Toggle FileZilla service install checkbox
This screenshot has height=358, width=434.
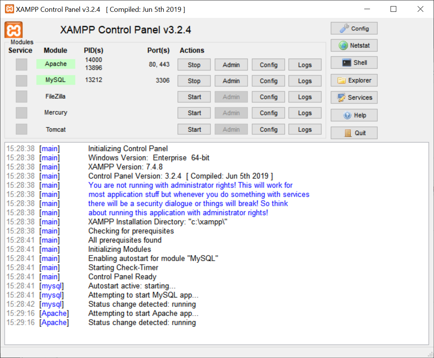point(21,96)
